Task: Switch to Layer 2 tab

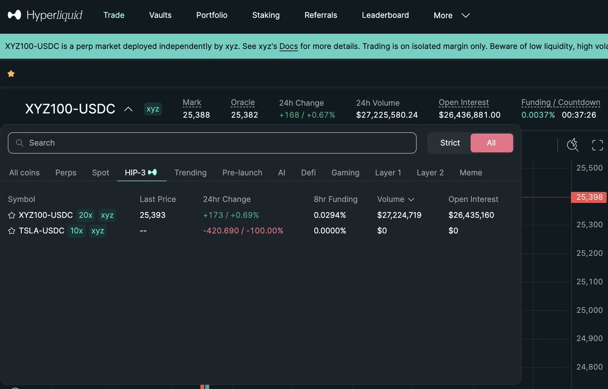Action: click(430, 172)
